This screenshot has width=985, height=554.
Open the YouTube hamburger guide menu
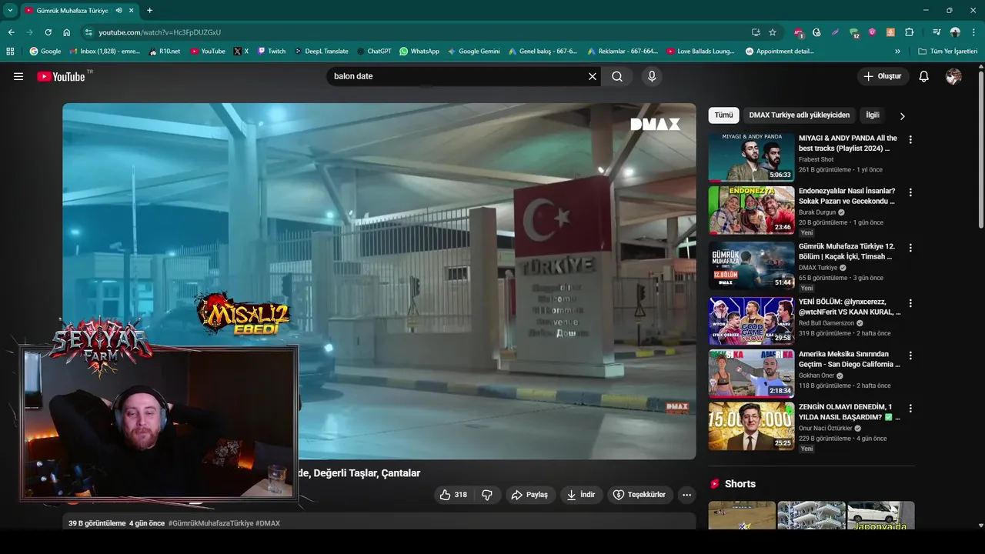pyautogui.click(x=18, y=76)
